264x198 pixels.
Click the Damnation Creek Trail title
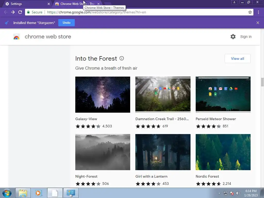point(162,119)
